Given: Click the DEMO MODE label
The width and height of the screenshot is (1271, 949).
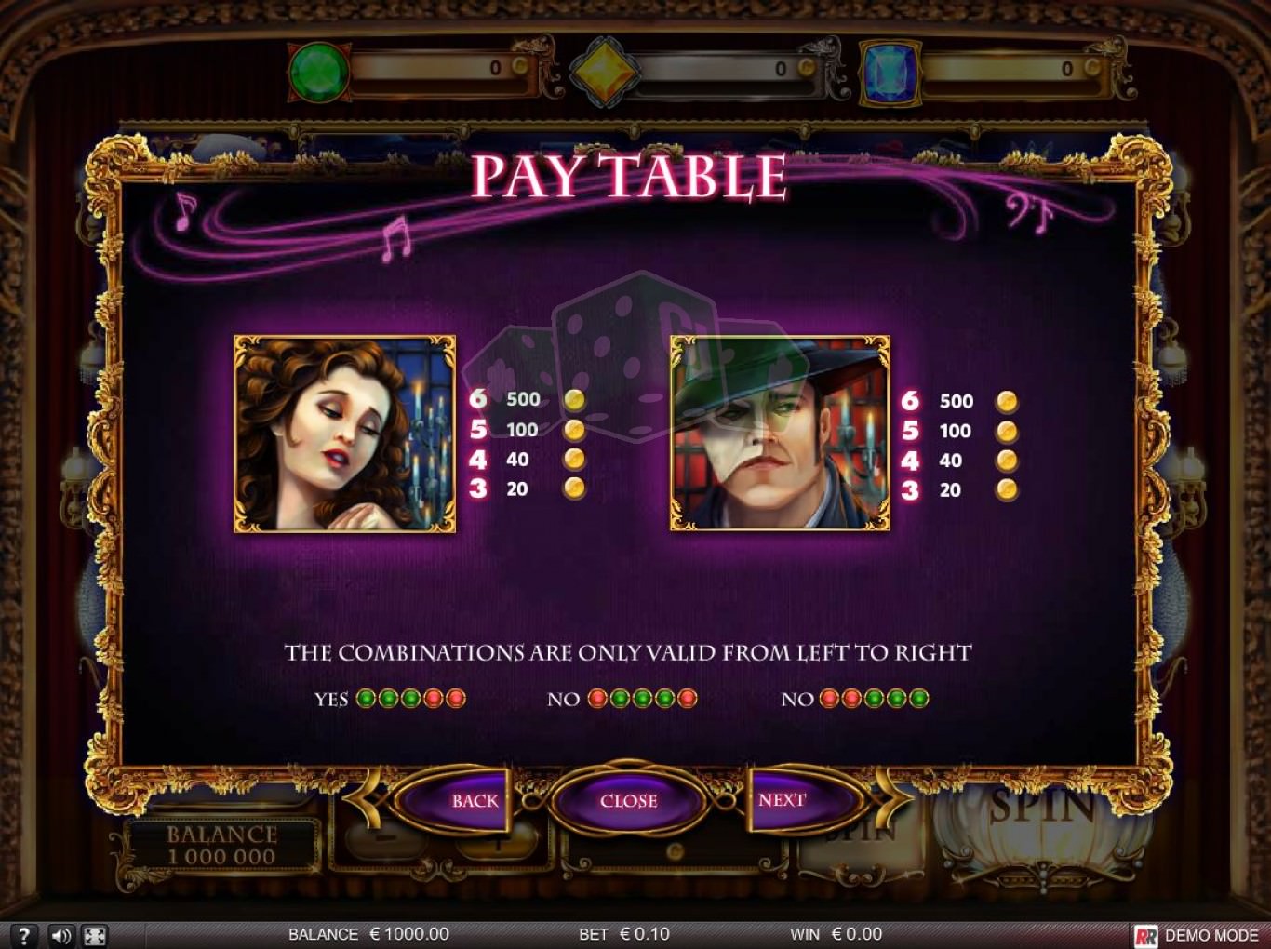Looking at the screenshot, I should coord(1211,936).
